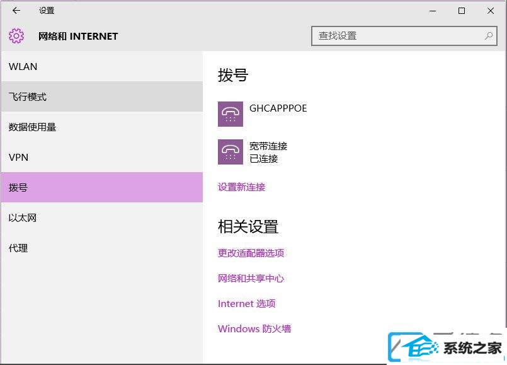Select the 宽带连接 phone icon
The image size is (507, 365).
click(x=231, y=152)
